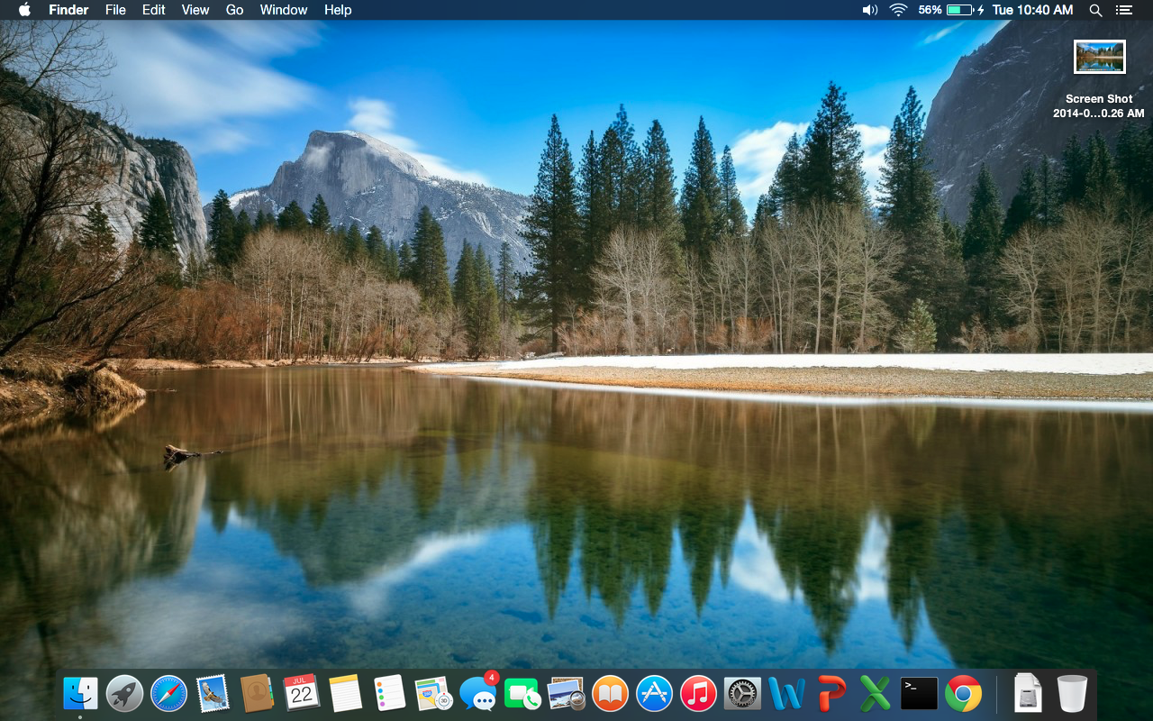Open Contacts address book in Dock
This screenshot has width=1153, height=721.
click(257, 694)
